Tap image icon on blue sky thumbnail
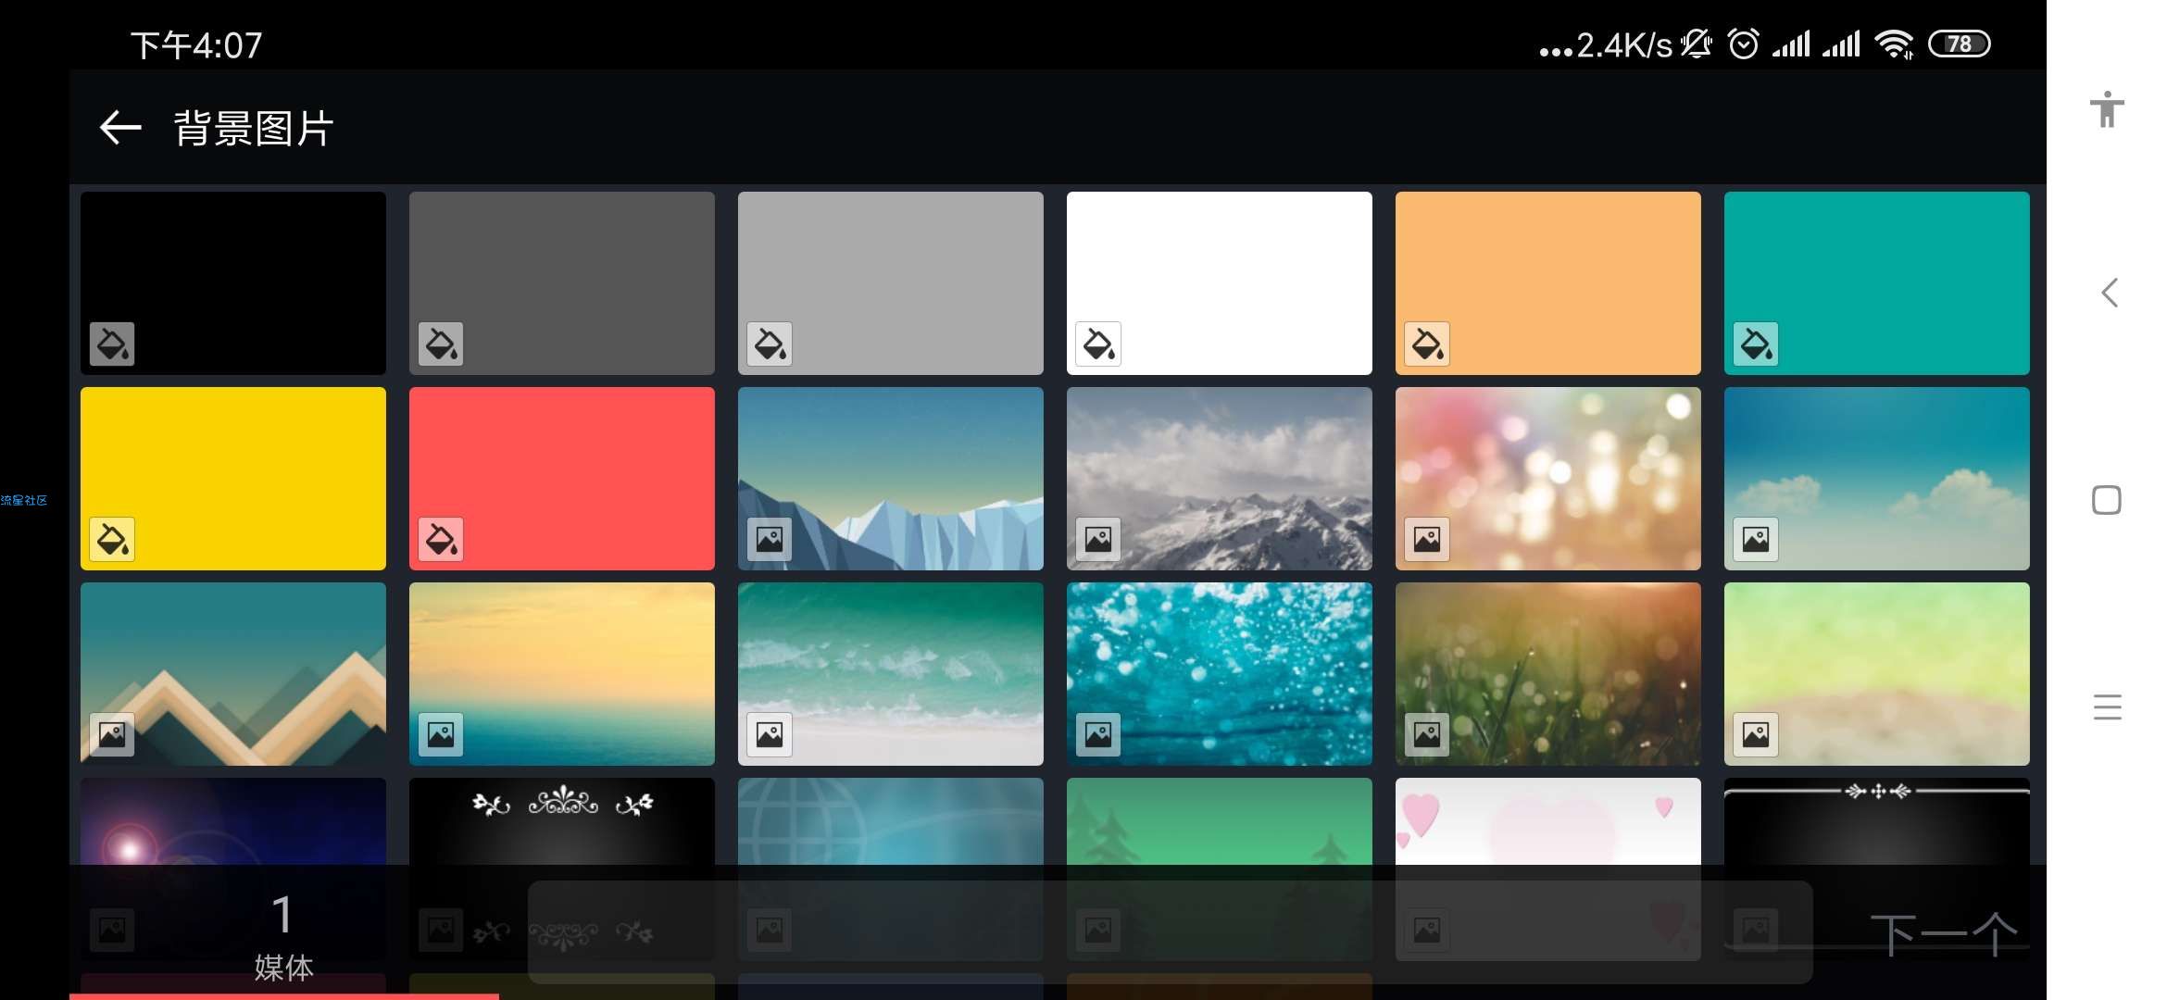Viewport: 2167px width, 1000px height. click(x=1756, y=539)
